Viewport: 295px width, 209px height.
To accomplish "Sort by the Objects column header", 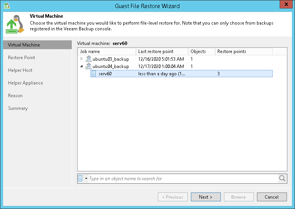I will (202, 51).
